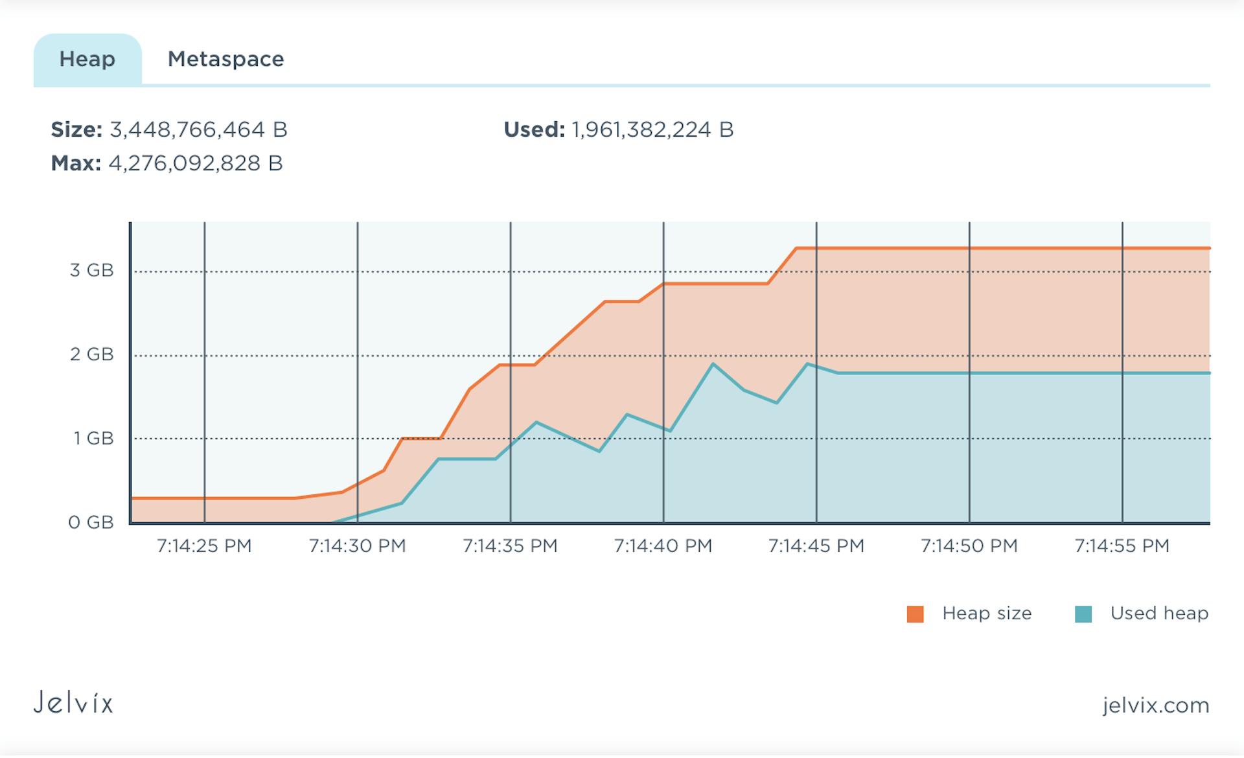Click the Heap size label in legend
Image resolution: width=1244 pixels, height=758 pixels.
click(x=987, y=613)
